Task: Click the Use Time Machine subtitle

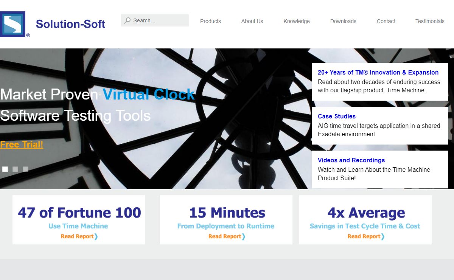Action: click(x=78, y=226)
